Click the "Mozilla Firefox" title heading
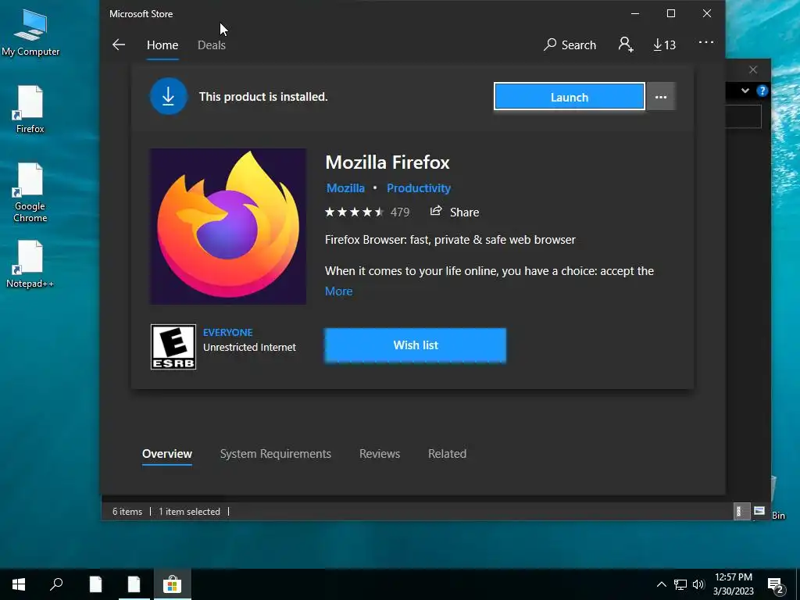 (387, 162)
